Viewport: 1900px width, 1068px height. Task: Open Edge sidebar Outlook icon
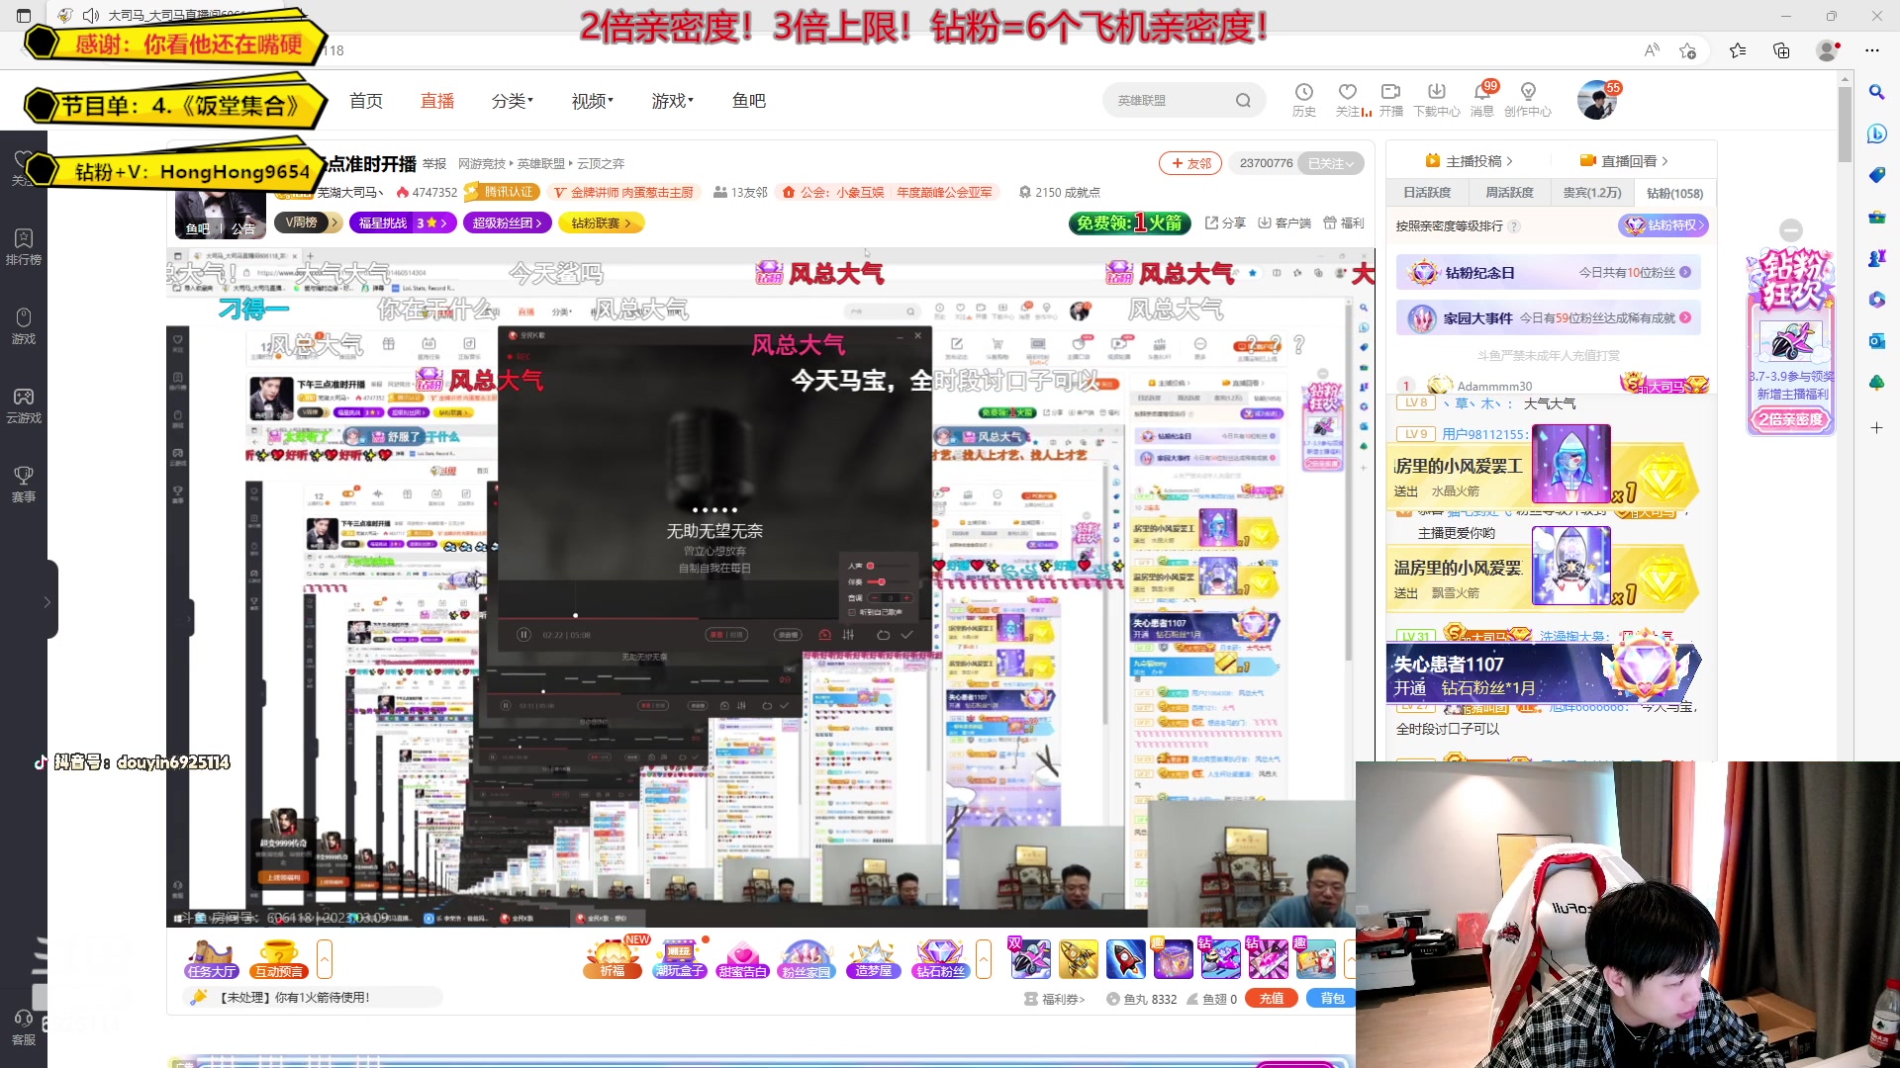coord(1876,341)
